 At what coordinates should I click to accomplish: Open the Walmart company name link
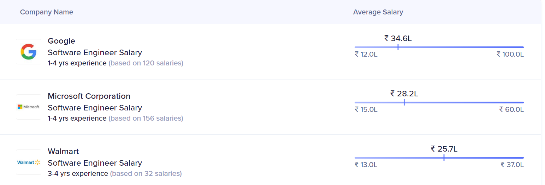[x=63, y=151]
